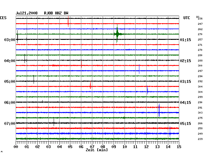
Task: Click the DC value 257
Action: click(200, 40)
